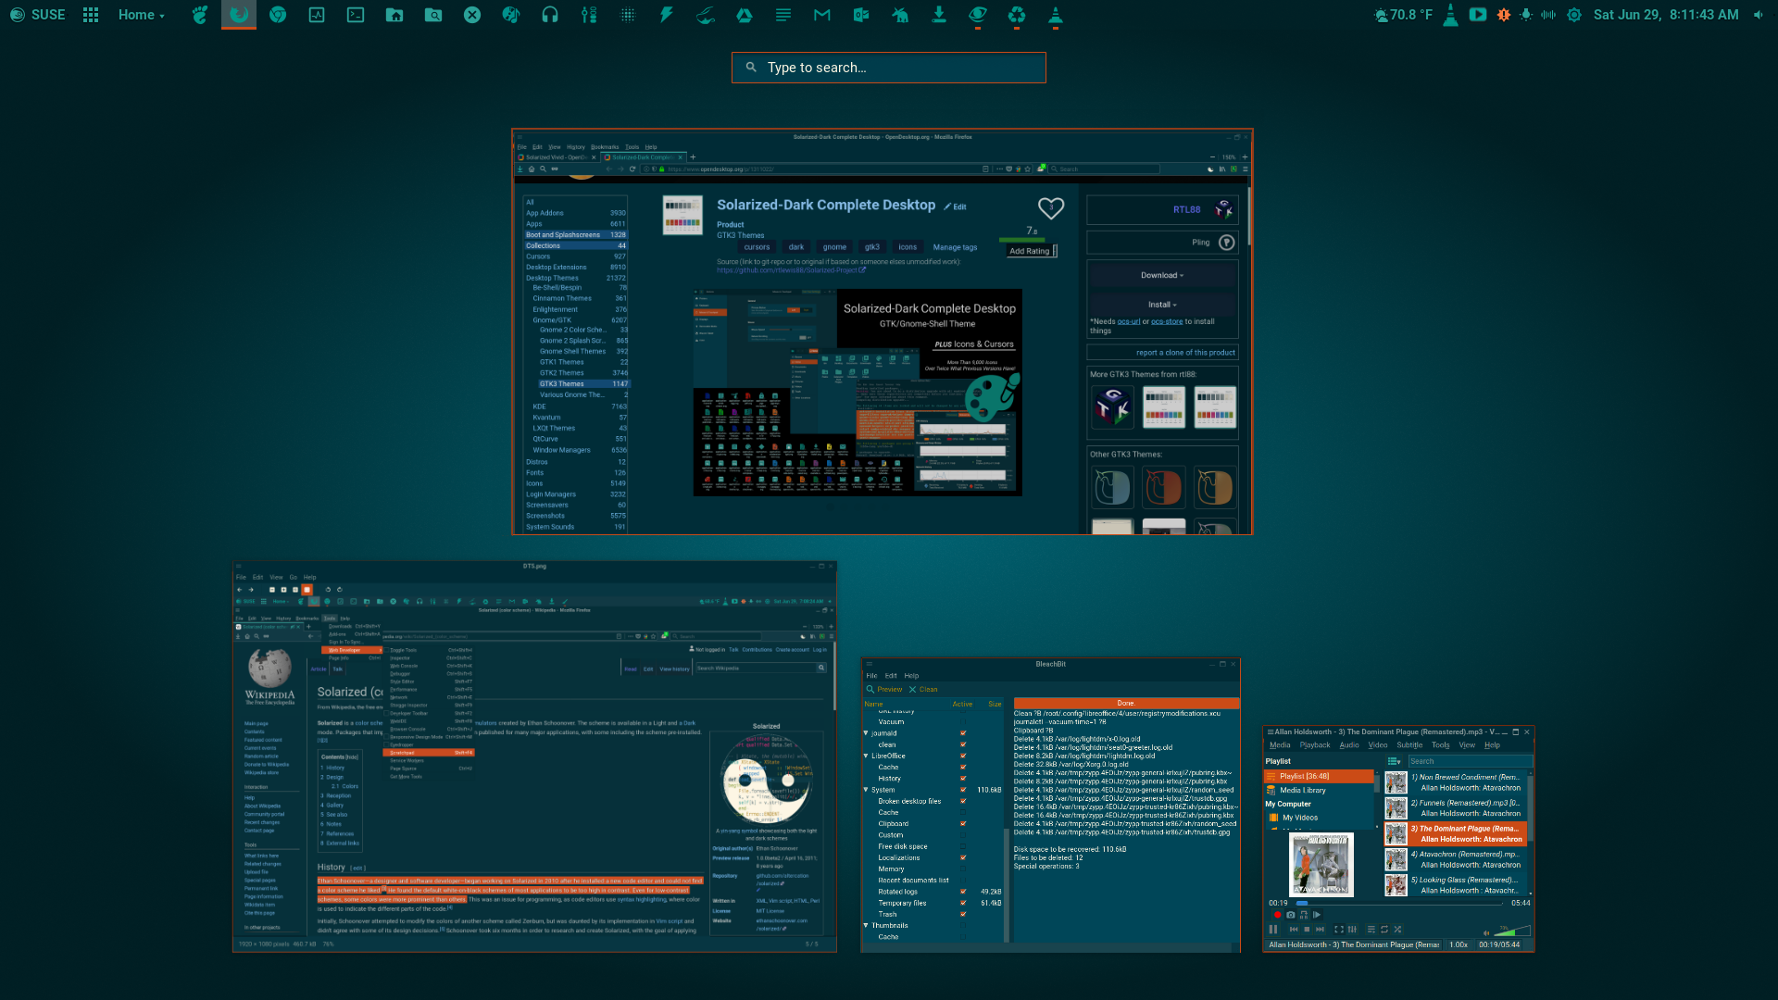Launch Chrome from the top bar
The width and height of the screenshot is (1778, 1000).
(278, 15)
